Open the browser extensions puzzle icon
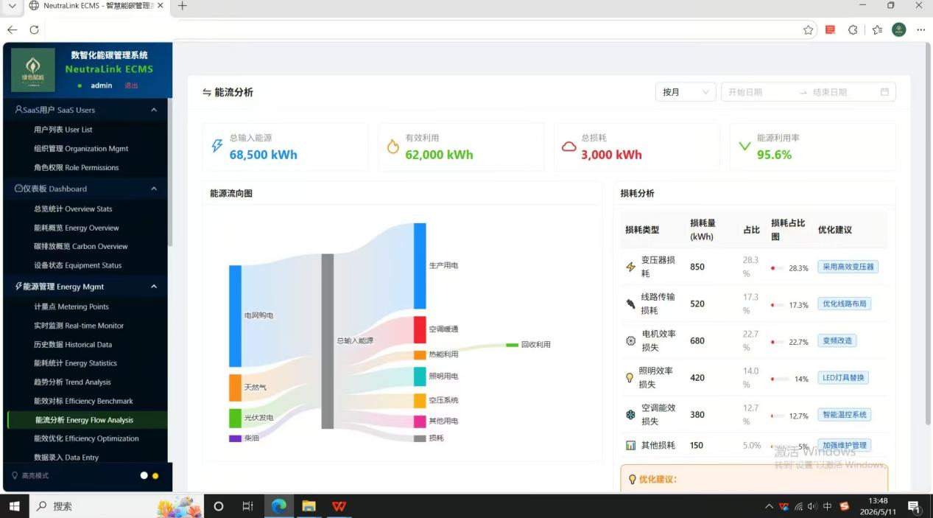 coord(853,30)
